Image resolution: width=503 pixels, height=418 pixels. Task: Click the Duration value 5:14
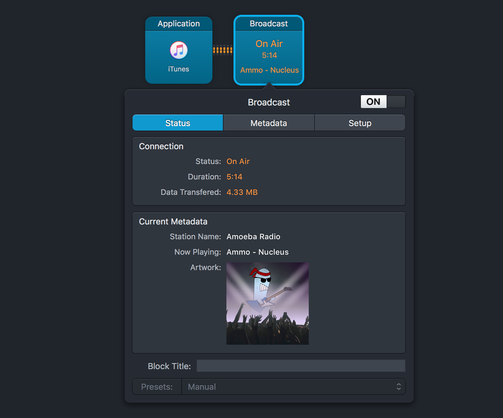pos(234,177)
